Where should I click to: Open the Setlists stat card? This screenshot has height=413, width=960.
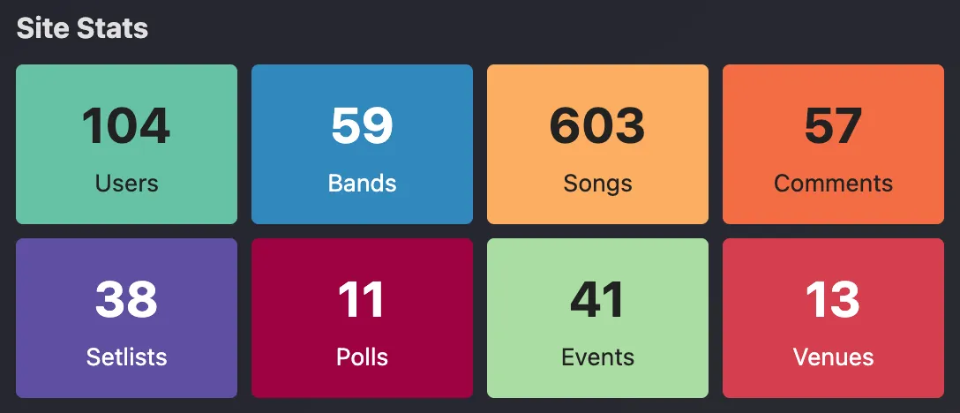tap(126, 318)
